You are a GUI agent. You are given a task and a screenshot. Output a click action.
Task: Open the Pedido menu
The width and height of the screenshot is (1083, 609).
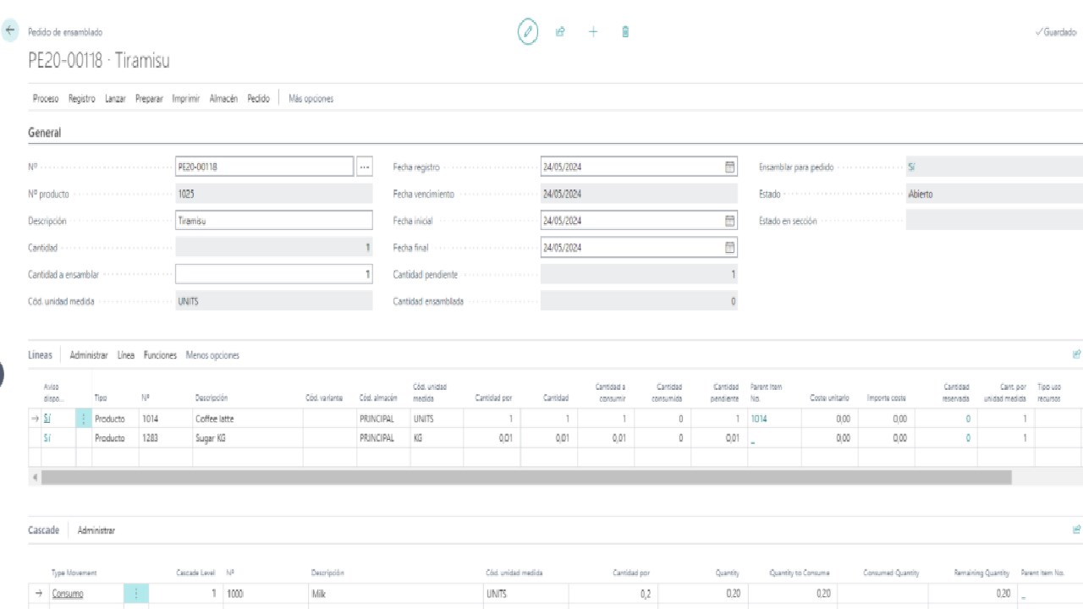[x=258, y=99]
